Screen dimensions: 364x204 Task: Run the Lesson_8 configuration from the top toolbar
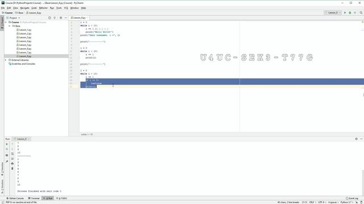(345, 12)
